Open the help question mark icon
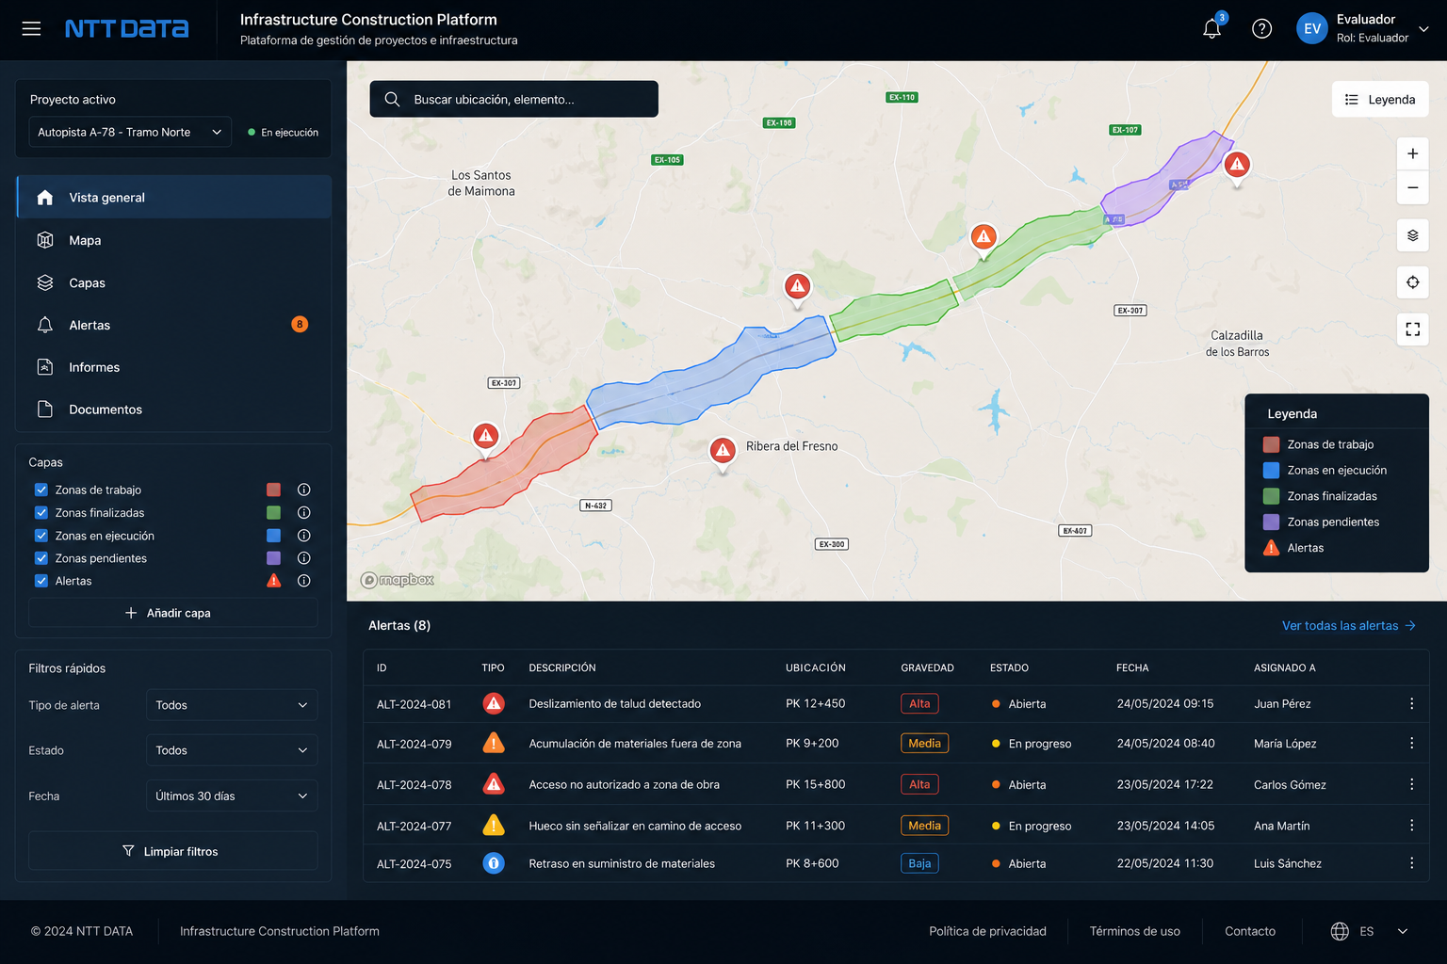1447x964 pixels. point(1261,28)
